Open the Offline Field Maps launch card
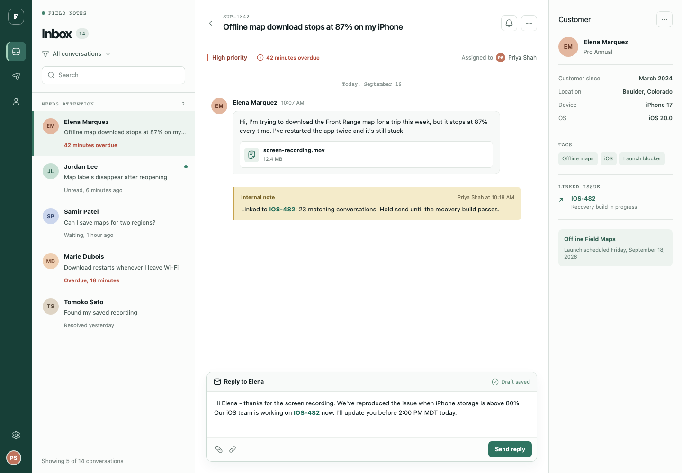 (x=615, y=248)
